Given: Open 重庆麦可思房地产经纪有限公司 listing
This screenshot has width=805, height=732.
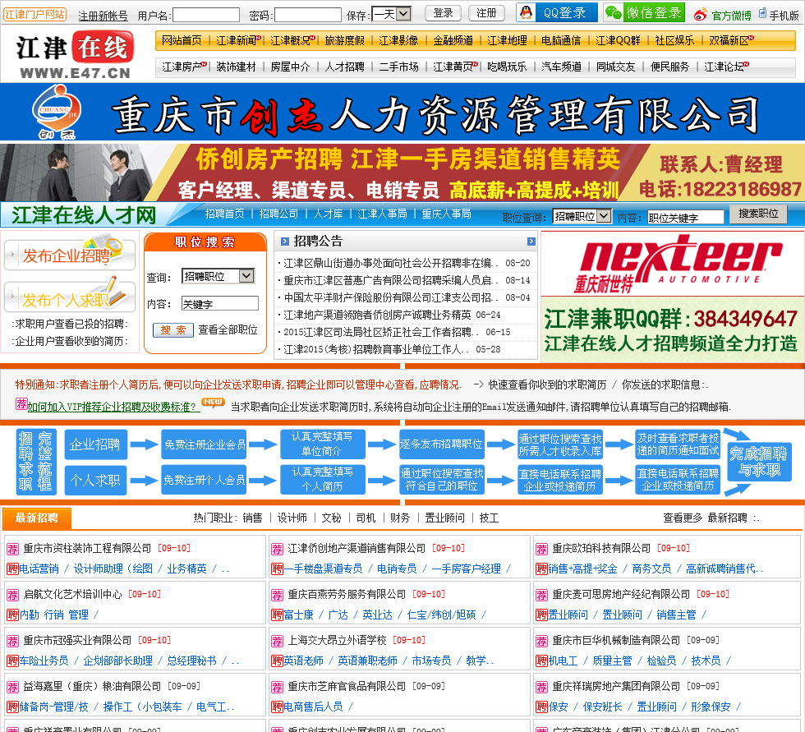Looking at the screenshot, I should (621, 595).
